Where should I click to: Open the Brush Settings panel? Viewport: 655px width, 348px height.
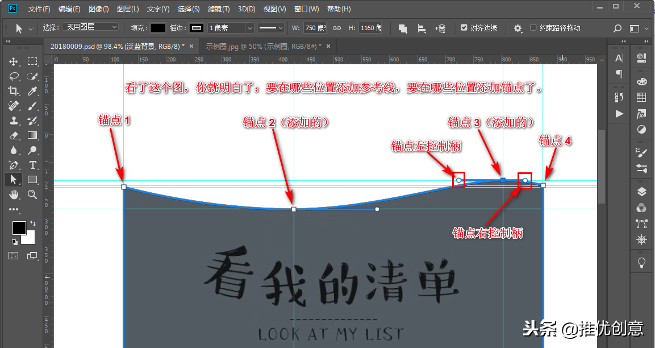641,152
